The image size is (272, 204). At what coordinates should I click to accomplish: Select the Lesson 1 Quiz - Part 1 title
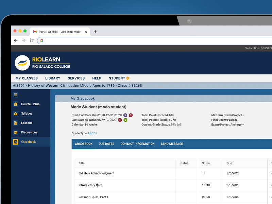[93, 197]
